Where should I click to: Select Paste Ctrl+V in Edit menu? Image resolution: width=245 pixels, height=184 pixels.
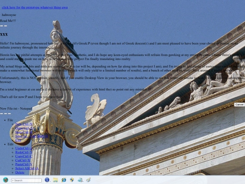[x=24, y=164]
